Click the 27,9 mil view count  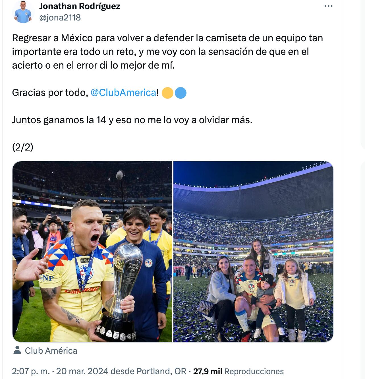coord(208,371)
